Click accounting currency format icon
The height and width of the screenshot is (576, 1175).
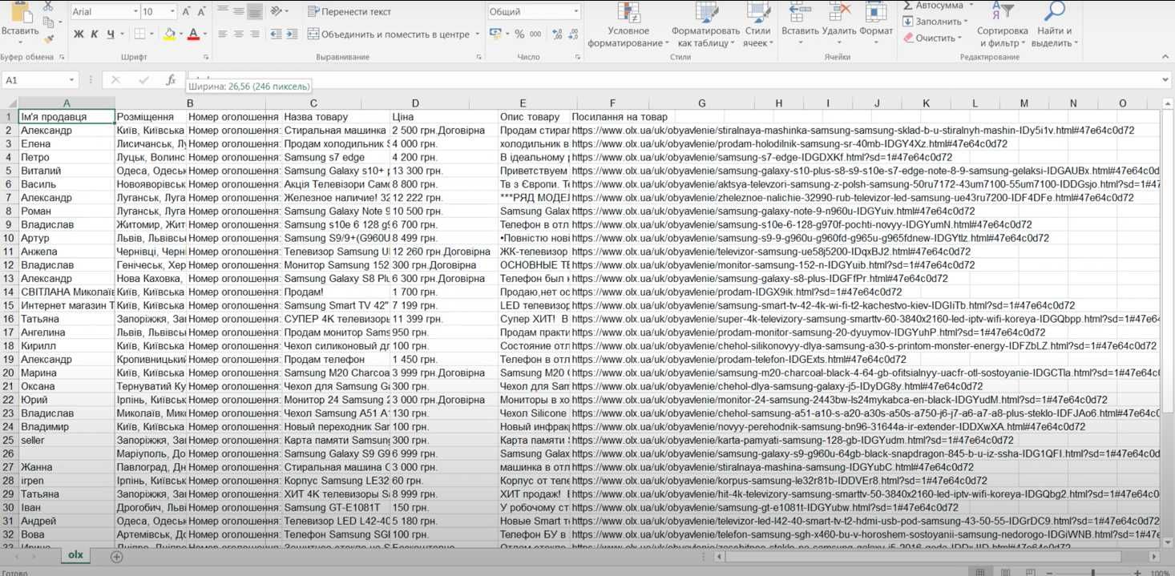[x=495, y=34]
